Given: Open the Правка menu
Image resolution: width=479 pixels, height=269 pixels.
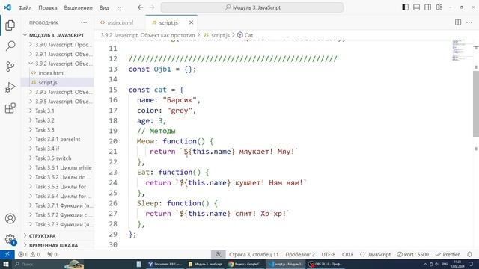Looking at the screenshot, I should (x=48, y=8).
